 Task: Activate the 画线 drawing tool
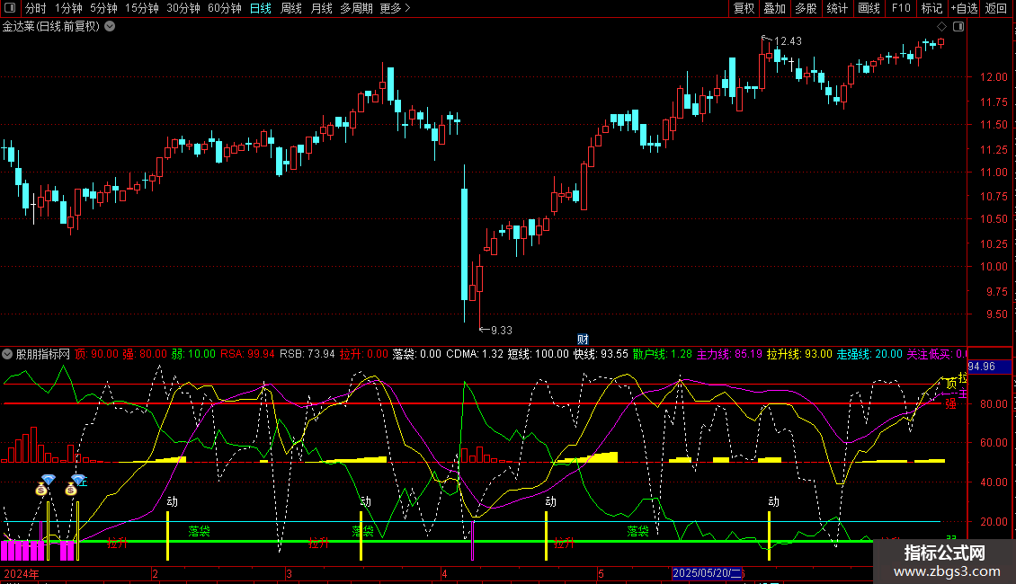pyautogui.click(x=869, y=8)
